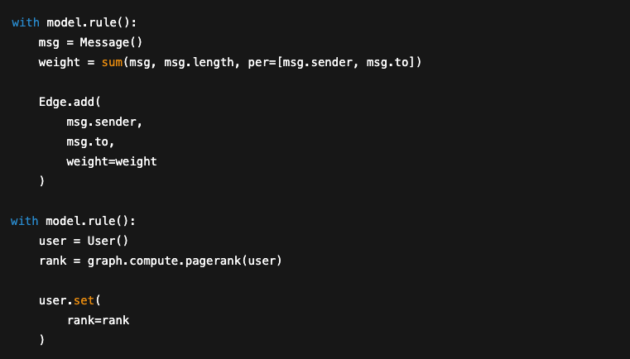Click the orange set method name

point(83,300)
